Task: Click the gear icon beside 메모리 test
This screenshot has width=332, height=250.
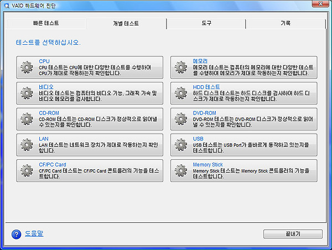Action: coord(181,67)
